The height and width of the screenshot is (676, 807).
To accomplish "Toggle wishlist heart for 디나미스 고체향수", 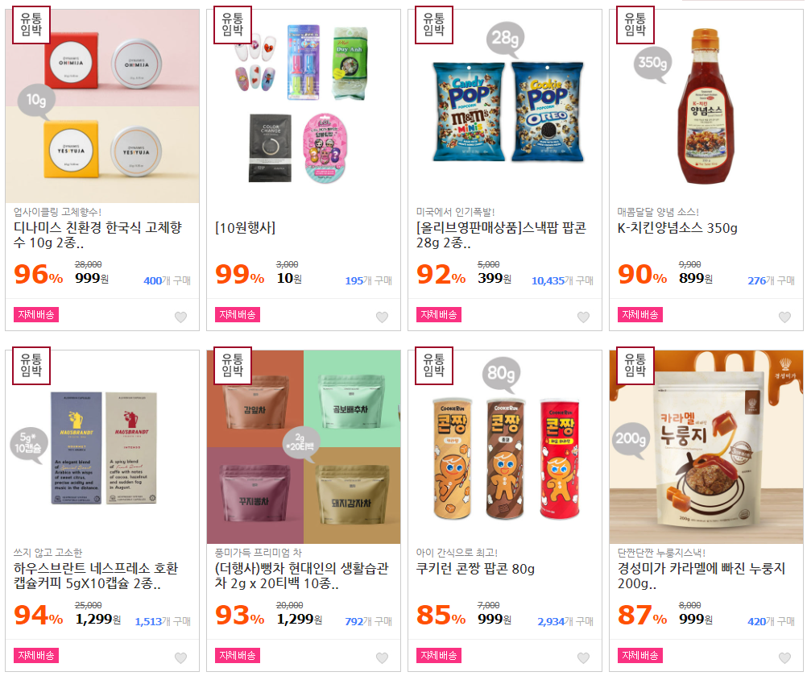I will click(180, 317).
